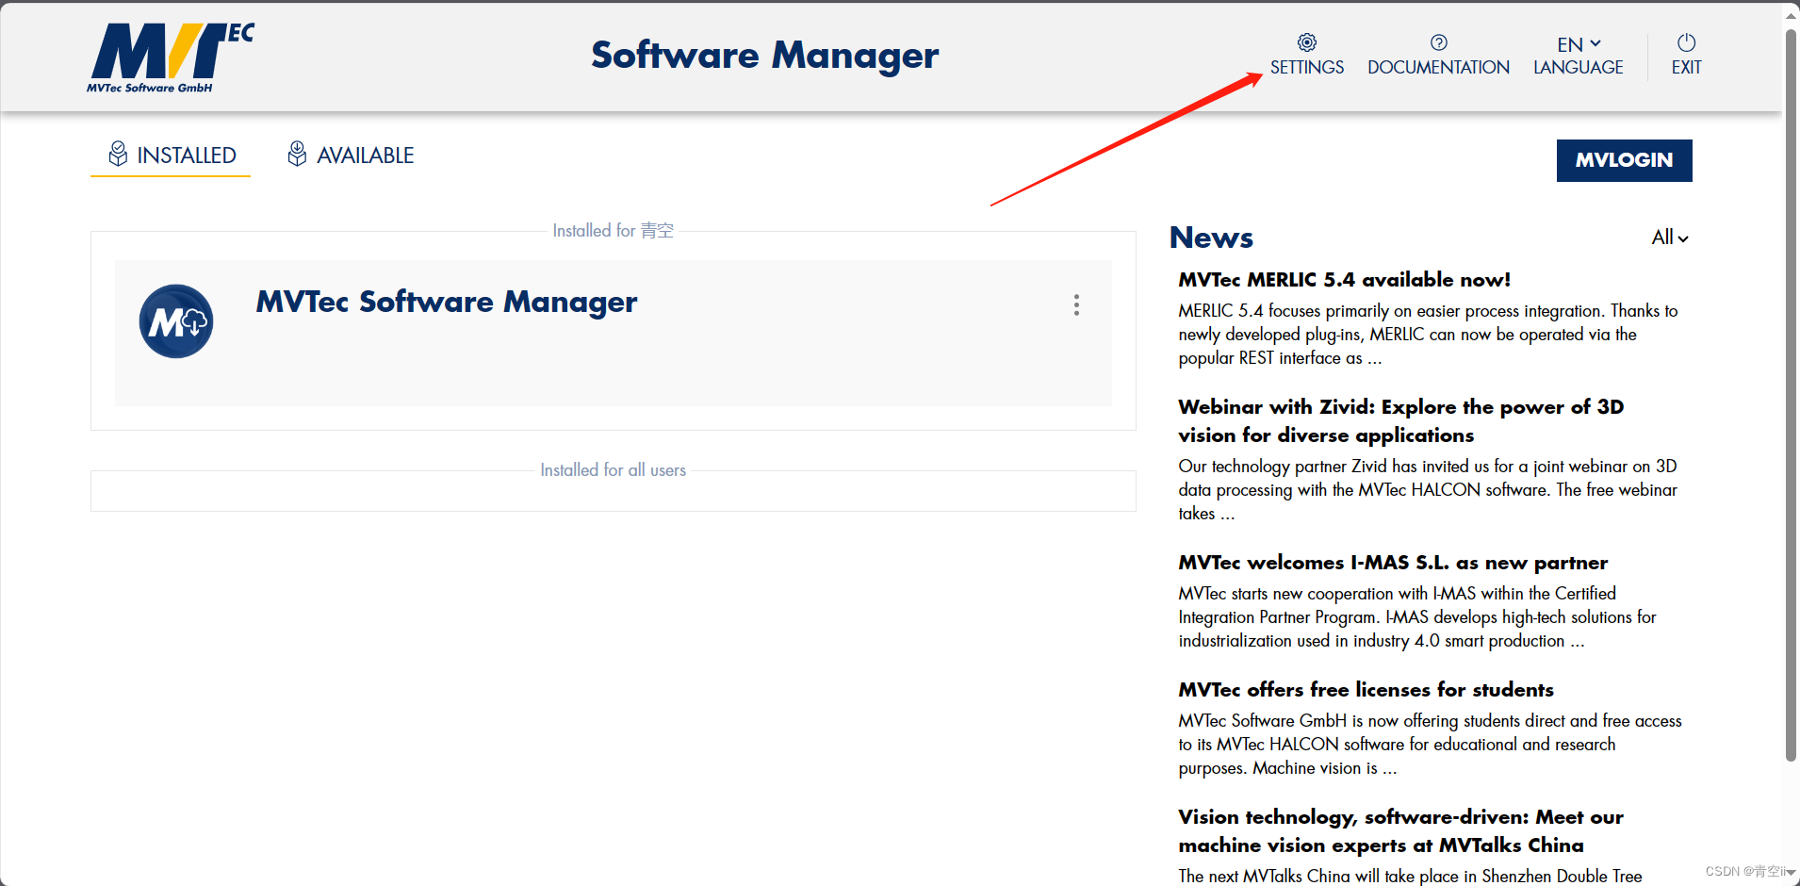1800x886 pixels.
Task: Open the Settings gear icon
Action: [1306, 42]
